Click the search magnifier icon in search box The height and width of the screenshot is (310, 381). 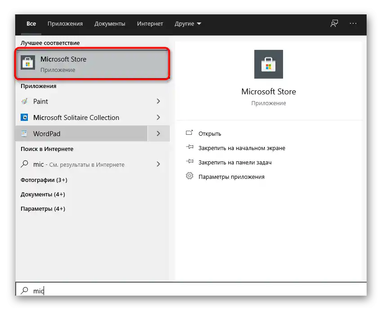click(24, 290)
